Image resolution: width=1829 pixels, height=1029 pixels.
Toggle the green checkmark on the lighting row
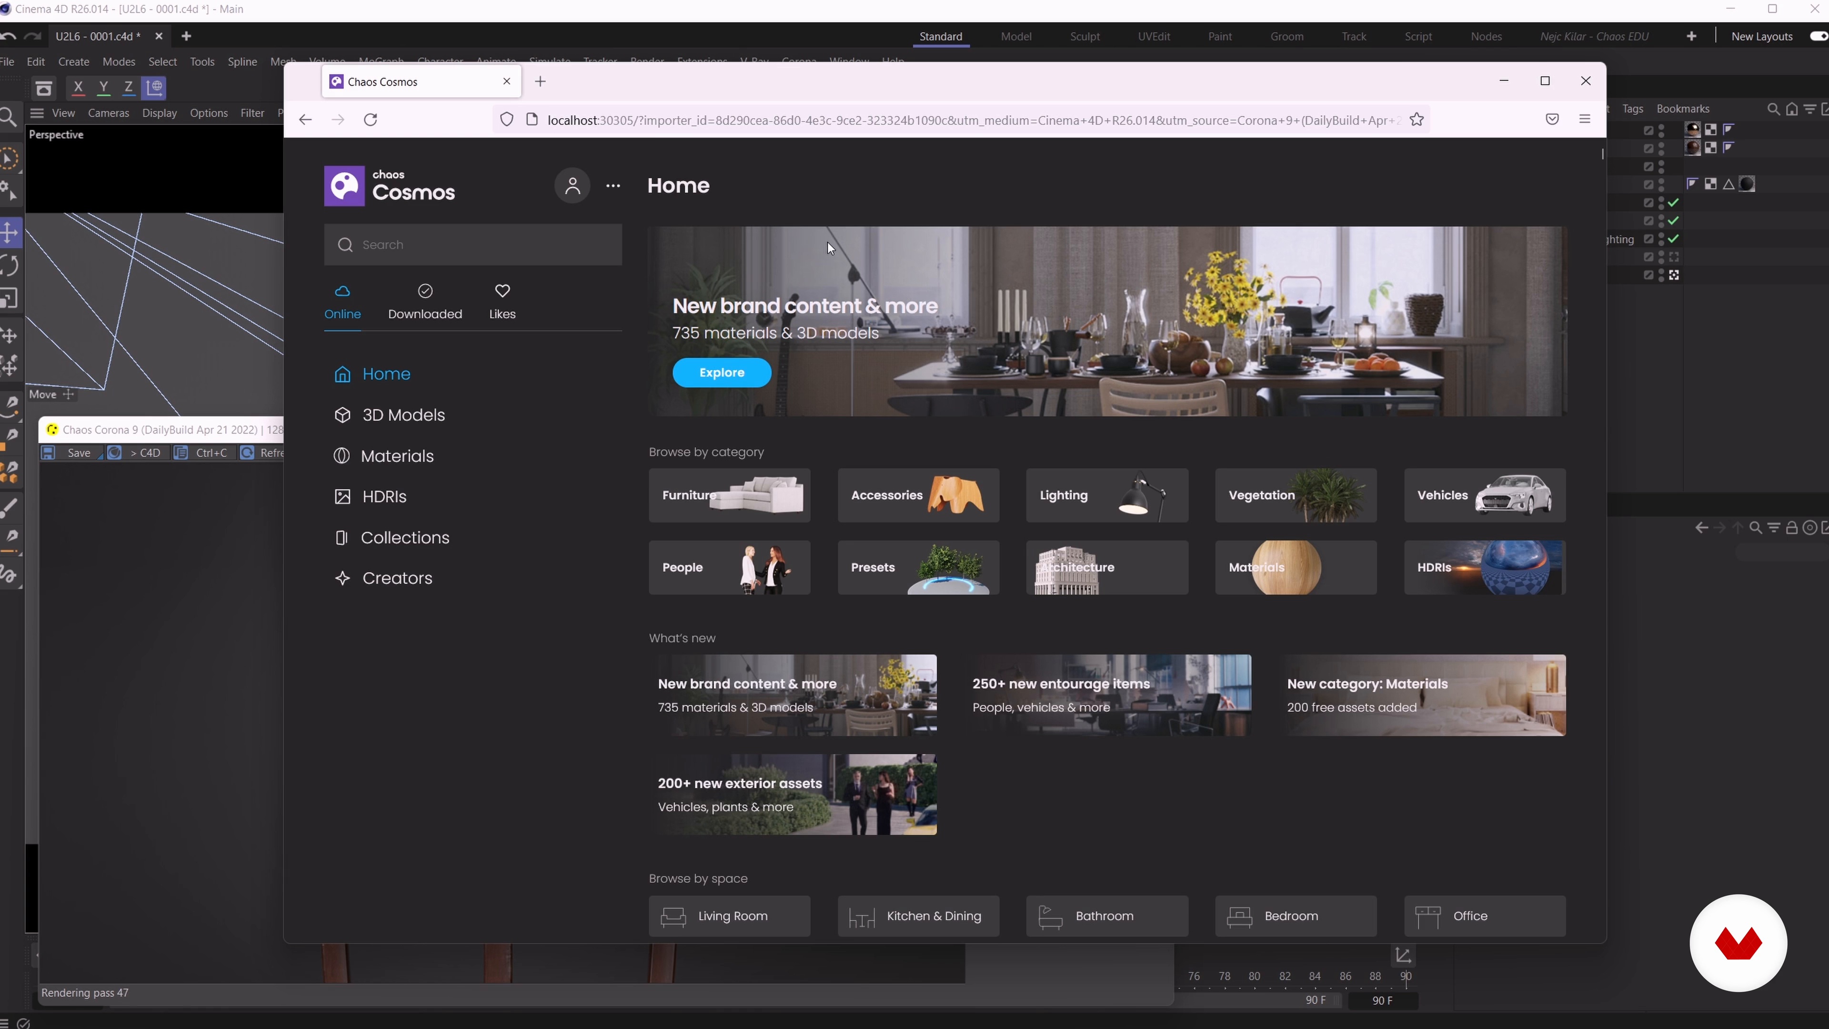[1674, 239]
